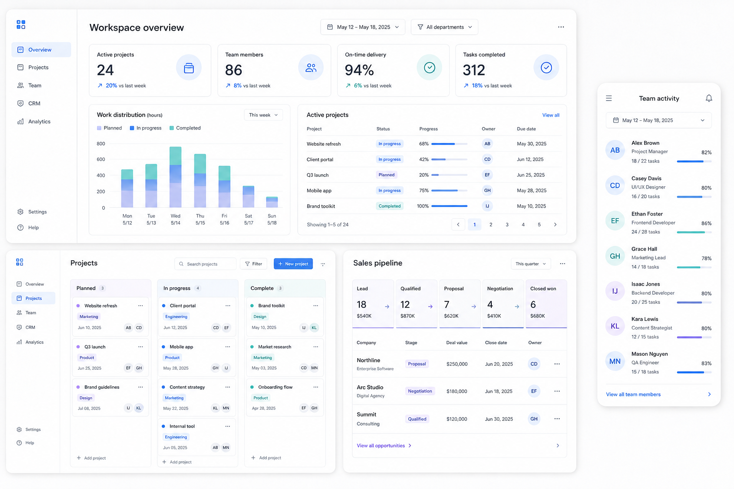
Task: Open the three-dot menu on the Onboarding flow card
Action: [316, 387]
